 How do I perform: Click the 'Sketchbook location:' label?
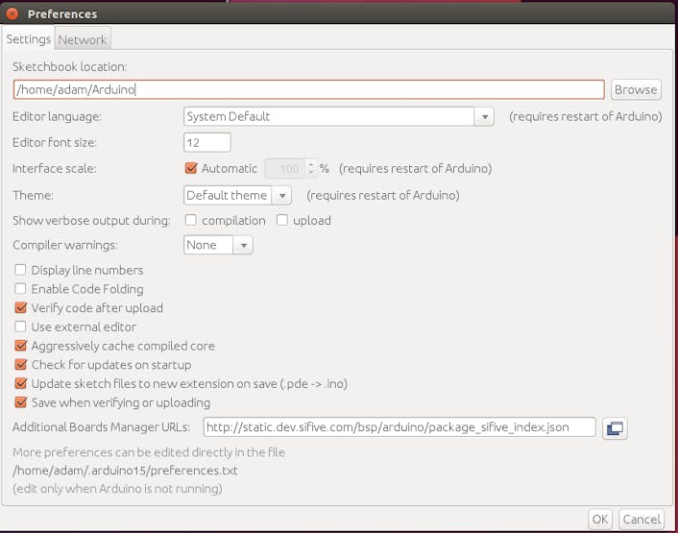[69, 67]
